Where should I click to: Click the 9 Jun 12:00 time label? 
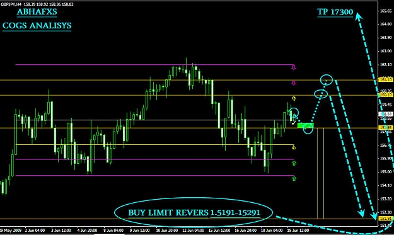[139, 230]
